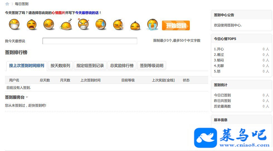Screen dimensions: 273x151
Task: Select the smoking cigarette mood emoji
Action: click(x=118, y=25)
